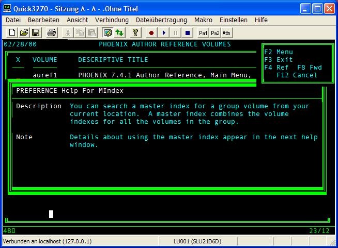Play macro with blue triangle button

click(x=164, y=32)
